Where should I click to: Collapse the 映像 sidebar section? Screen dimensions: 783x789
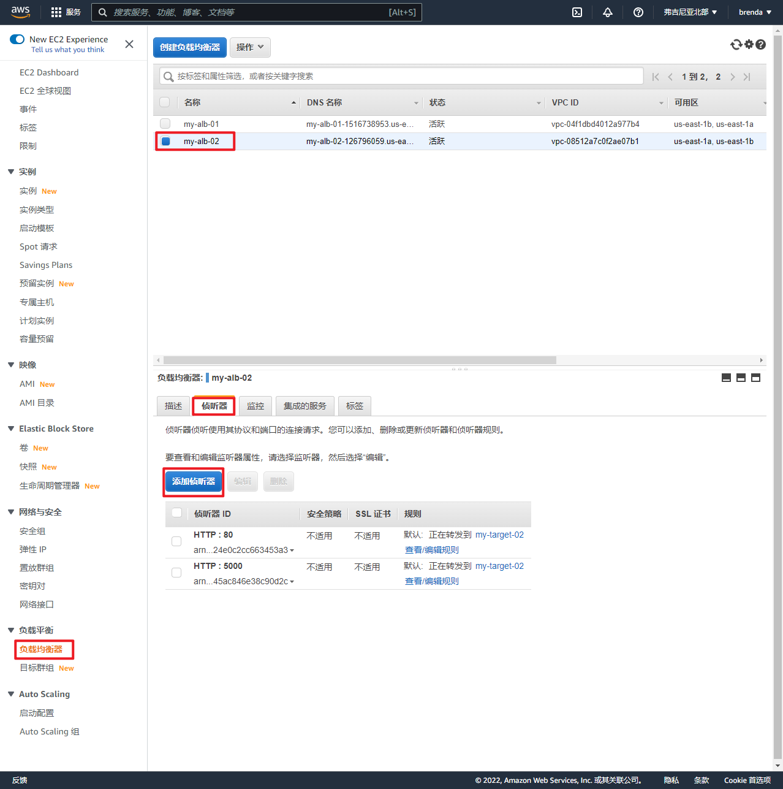(x=11, y=365)
